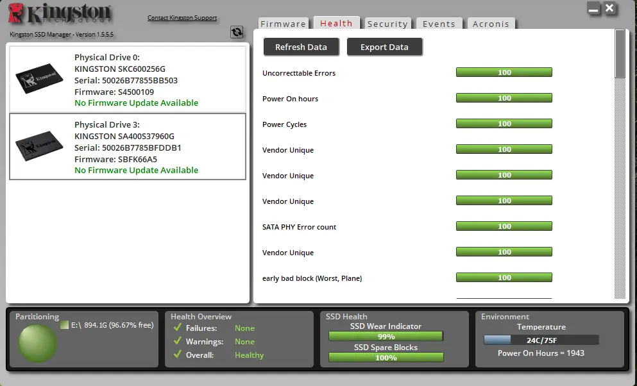
Task: Close the Kingston SSD Manager window
Action: [609, 8]
